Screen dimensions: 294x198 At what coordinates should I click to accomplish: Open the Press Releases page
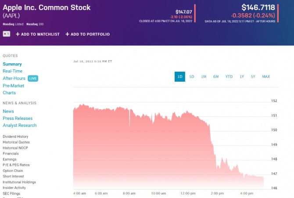click(x=18, y=118)
